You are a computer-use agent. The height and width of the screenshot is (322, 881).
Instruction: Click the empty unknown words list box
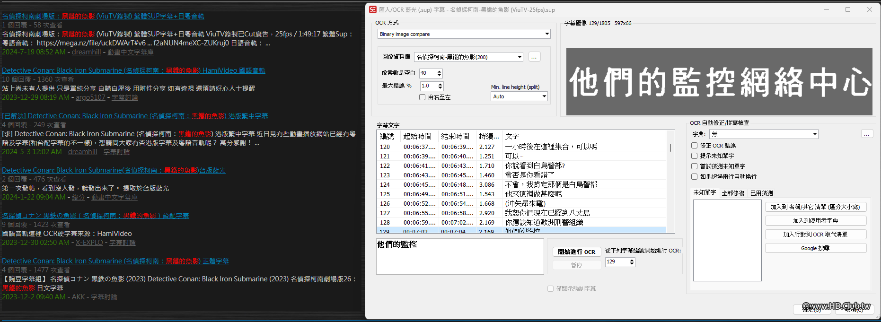[727, 240]
